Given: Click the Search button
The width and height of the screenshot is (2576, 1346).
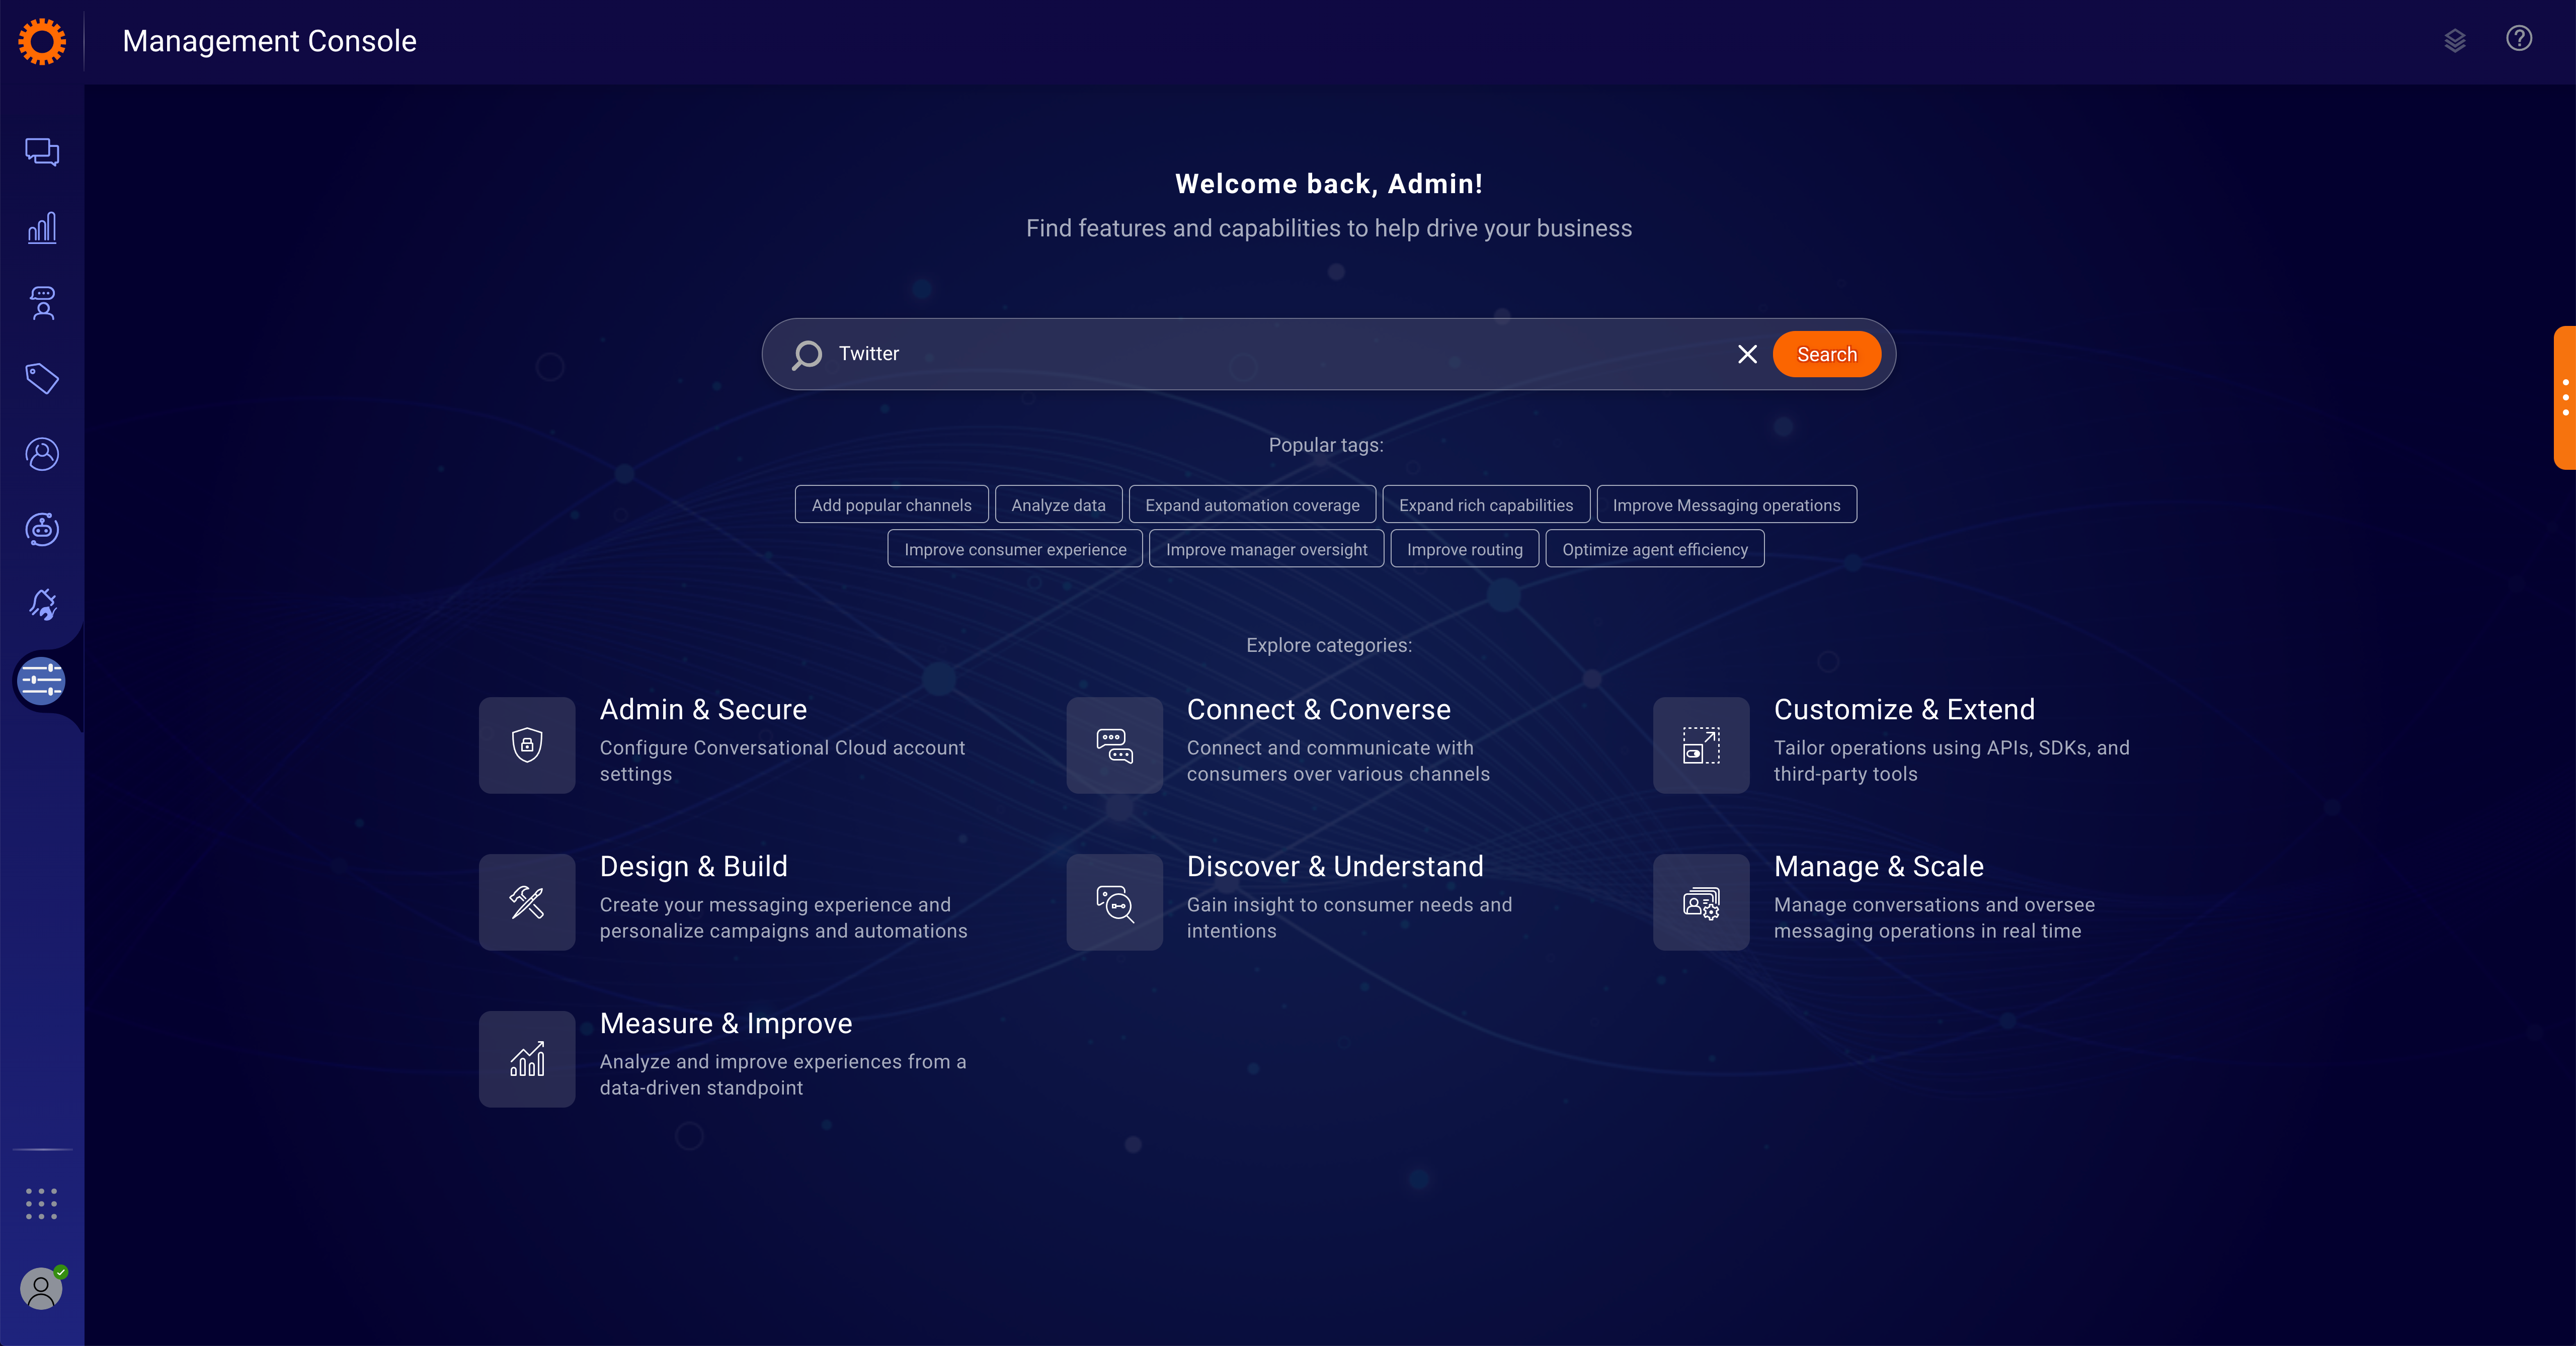Looking at the screenshot, I should (1826, 353).
